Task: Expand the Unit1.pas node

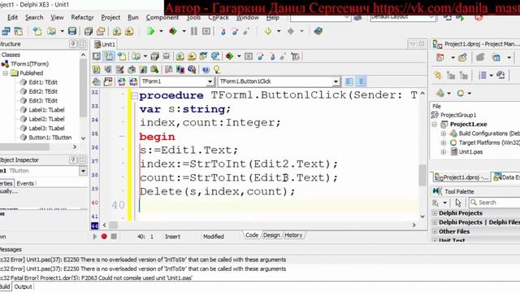Action: tap(444, 152)
